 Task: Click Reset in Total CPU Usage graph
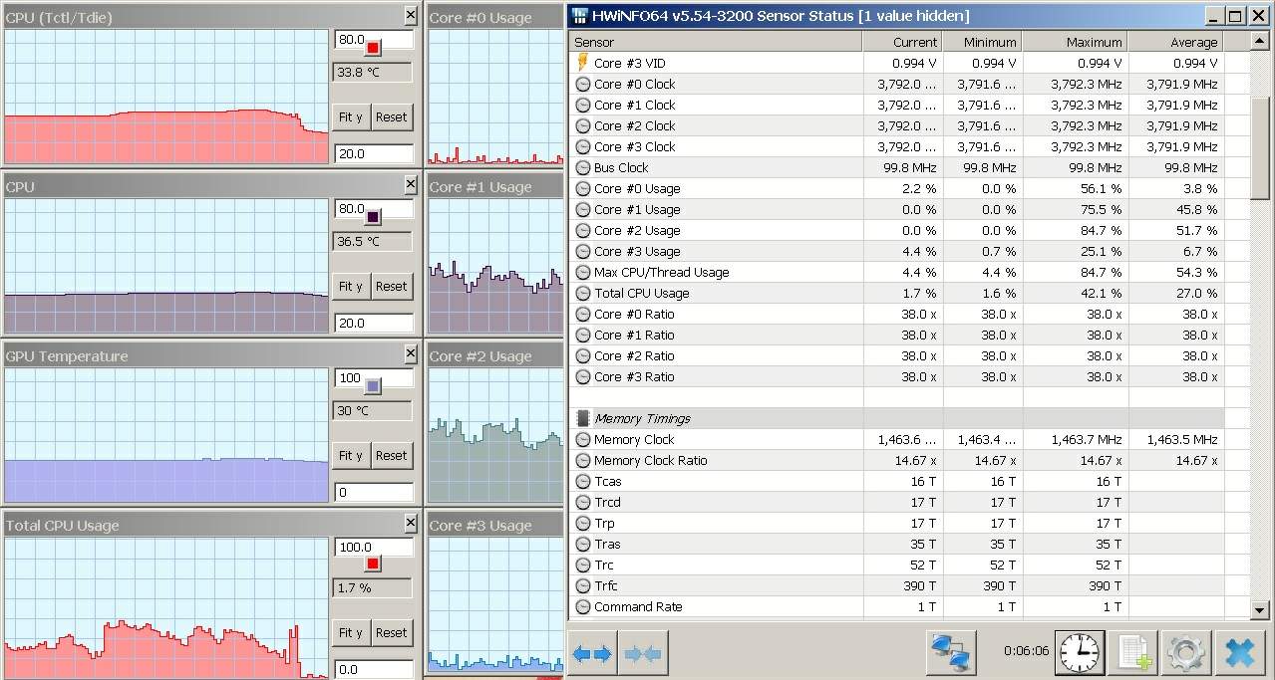392,632
